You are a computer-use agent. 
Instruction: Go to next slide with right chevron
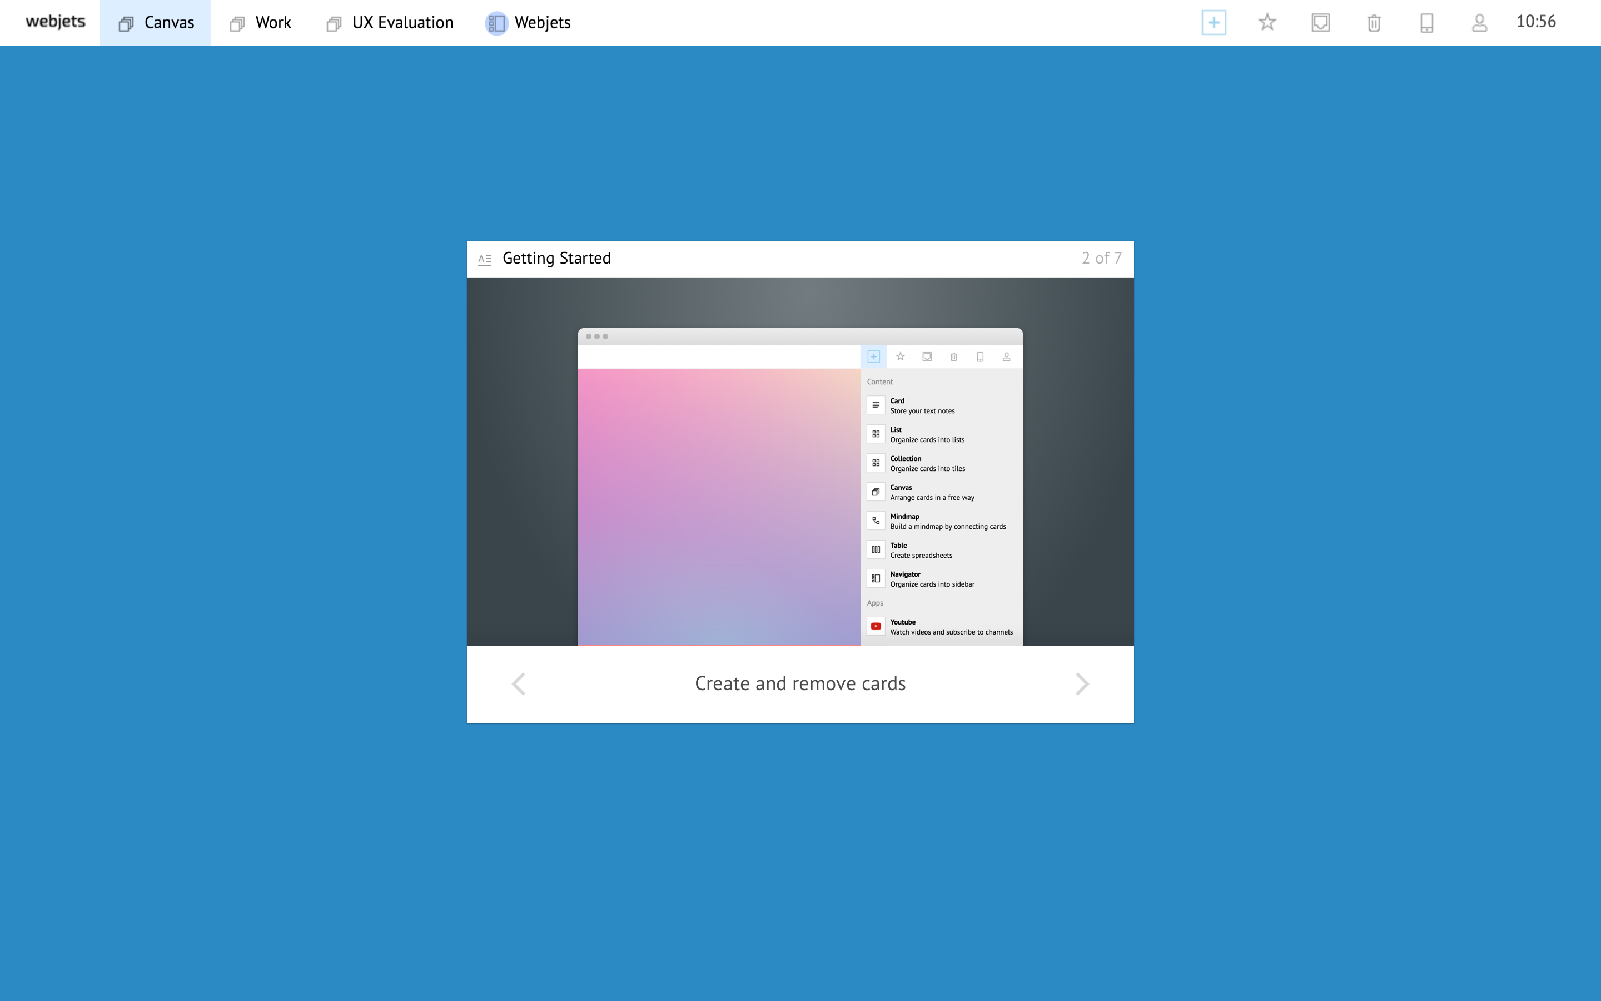[1082, 684]
